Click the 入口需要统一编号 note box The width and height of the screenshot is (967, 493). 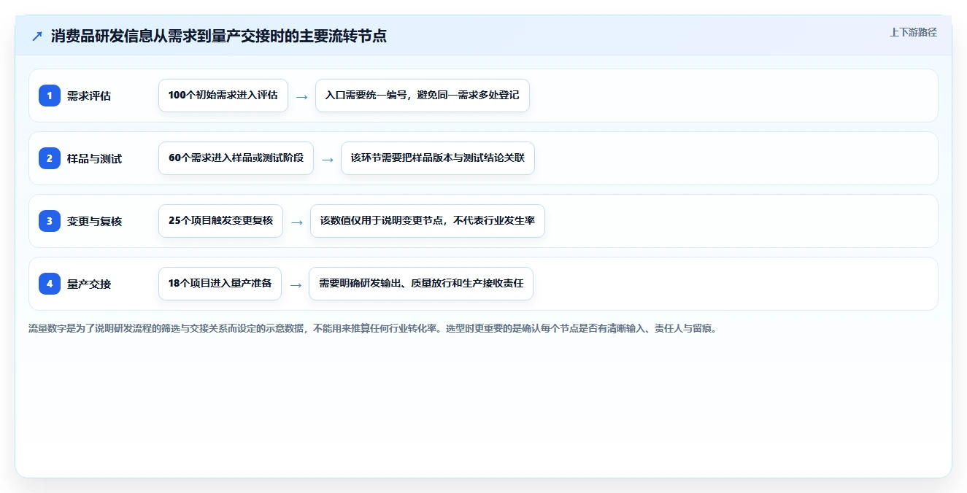(423, 96)
